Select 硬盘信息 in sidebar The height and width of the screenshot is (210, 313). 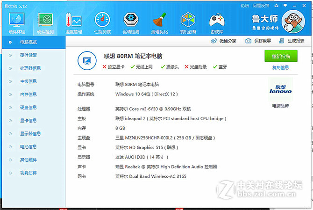(x=34, y=108)
